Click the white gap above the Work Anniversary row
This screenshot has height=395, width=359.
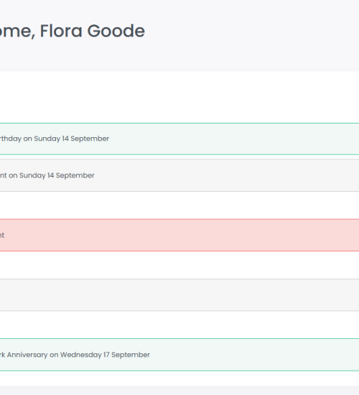pyautogui.click(x=179, y=325)
